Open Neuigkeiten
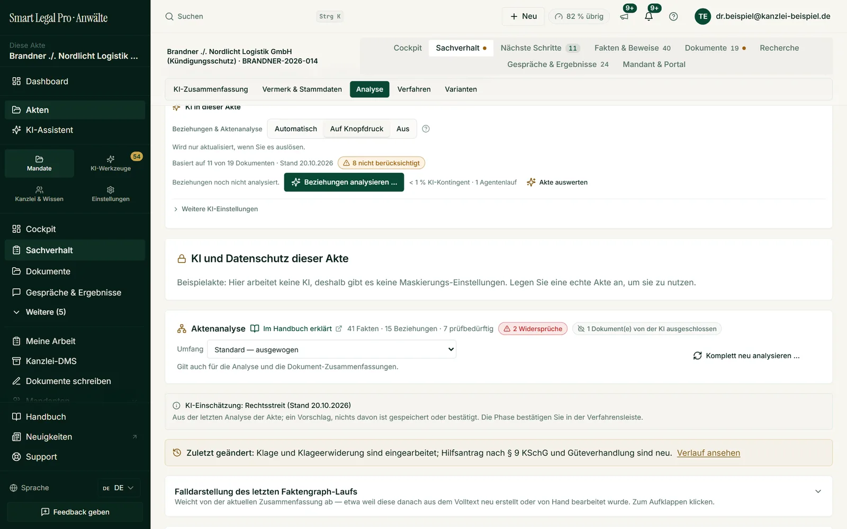Viewport: 847px width, 529px height. [75, 437]
